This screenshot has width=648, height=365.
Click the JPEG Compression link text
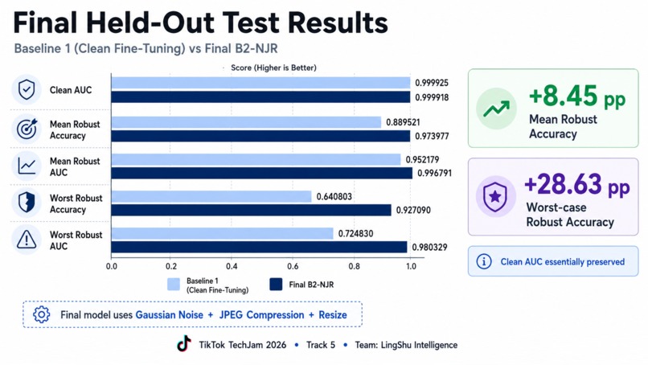[x=261, y=315]
